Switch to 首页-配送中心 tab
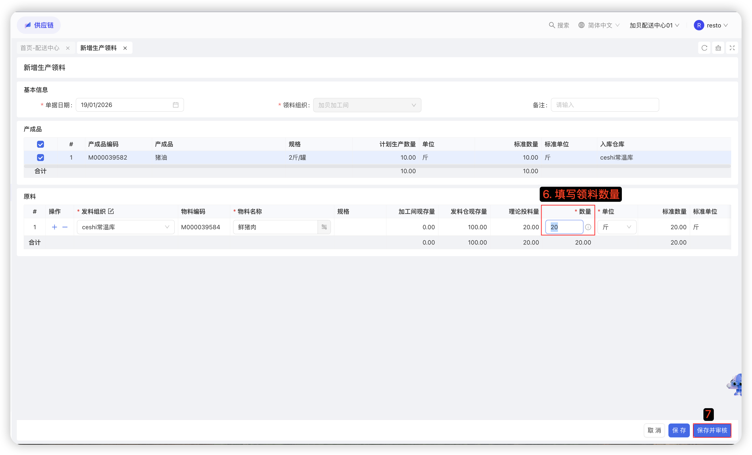752x455 pixels. click(x=40, y=48)
